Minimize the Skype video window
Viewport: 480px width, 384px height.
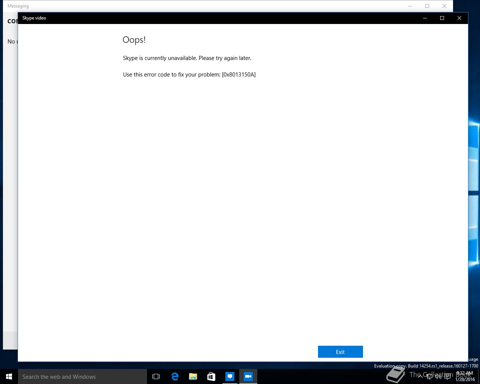coord(425,18)
